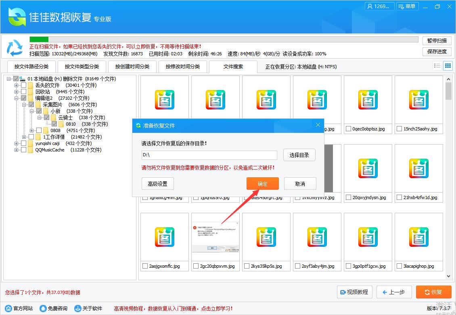
Task: Select the 2kys35lkp5s.jpg image icon
Action: click(x=266, y=237)
